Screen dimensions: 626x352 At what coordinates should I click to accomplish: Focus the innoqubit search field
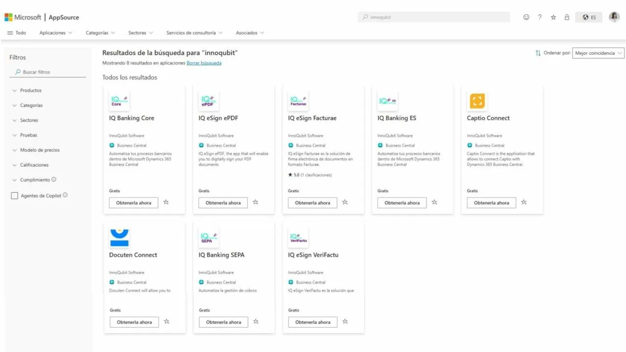(434, 17)
